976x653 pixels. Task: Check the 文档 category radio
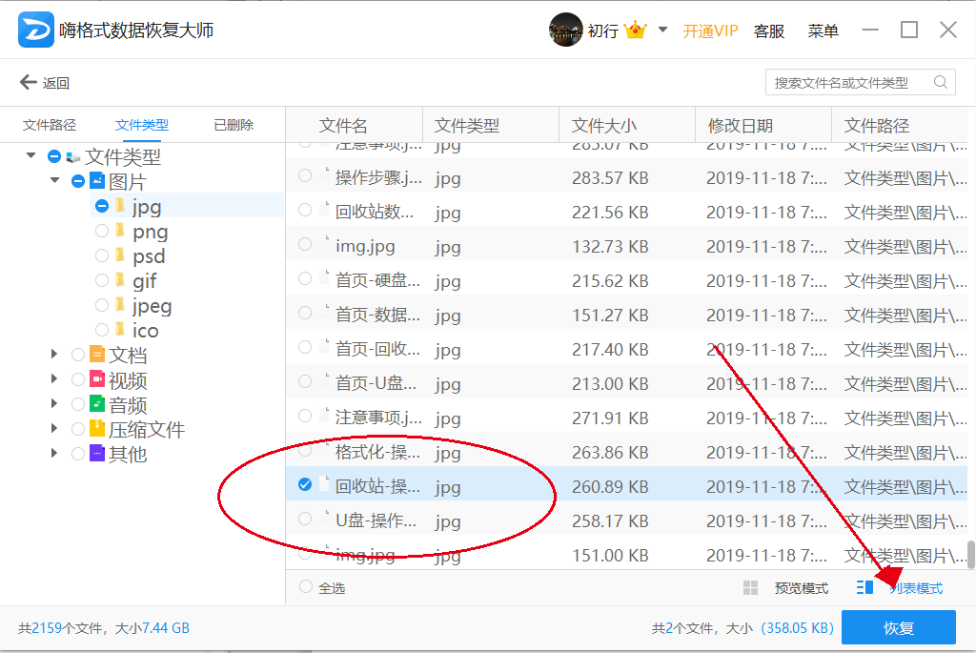[x=78, y=355]
